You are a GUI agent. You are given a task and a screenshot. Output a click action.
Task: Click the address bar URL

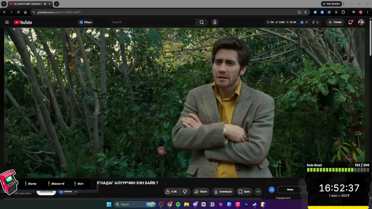59,12
